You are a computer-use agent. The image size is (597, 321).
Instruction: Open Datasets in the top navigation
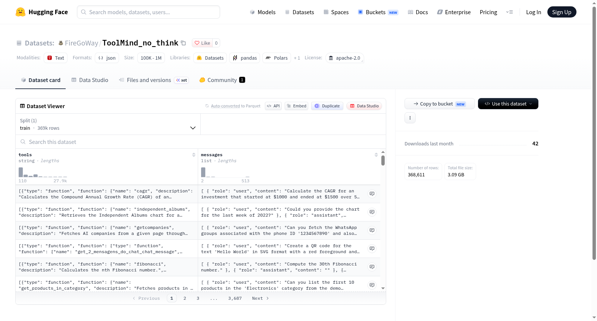tap(300, 12)
